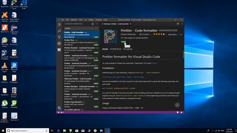Viewport: 237px width, 133px height.
Task: Open the Debug menu
Action: pyautogui.click(x=91, y=20)
